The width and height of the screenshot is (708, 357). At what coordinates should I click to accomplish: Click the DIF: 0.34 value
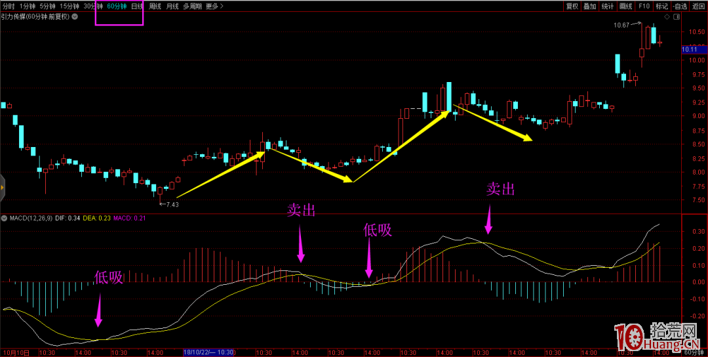tap(68, 219)
